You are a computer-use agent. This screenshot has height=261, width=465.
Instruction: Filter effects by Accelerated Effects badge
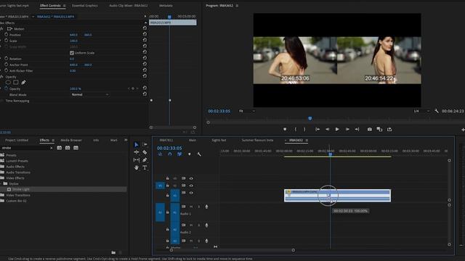pyautogui.click(x=60, y=148)
